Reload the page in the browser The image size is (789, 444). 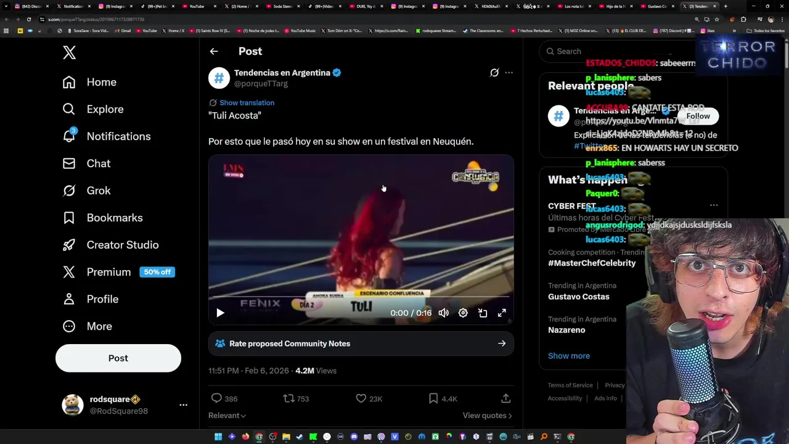(29, 19)
